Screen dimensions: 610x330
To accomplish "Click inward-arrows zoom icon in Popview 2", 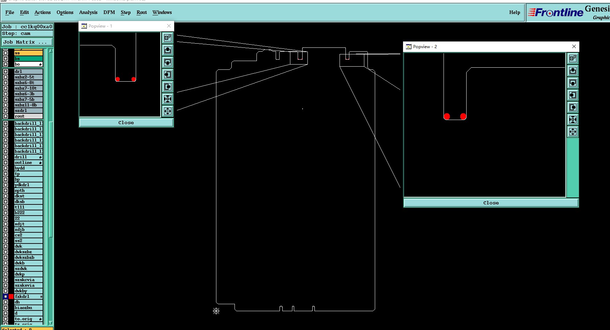I will (573, 119).
